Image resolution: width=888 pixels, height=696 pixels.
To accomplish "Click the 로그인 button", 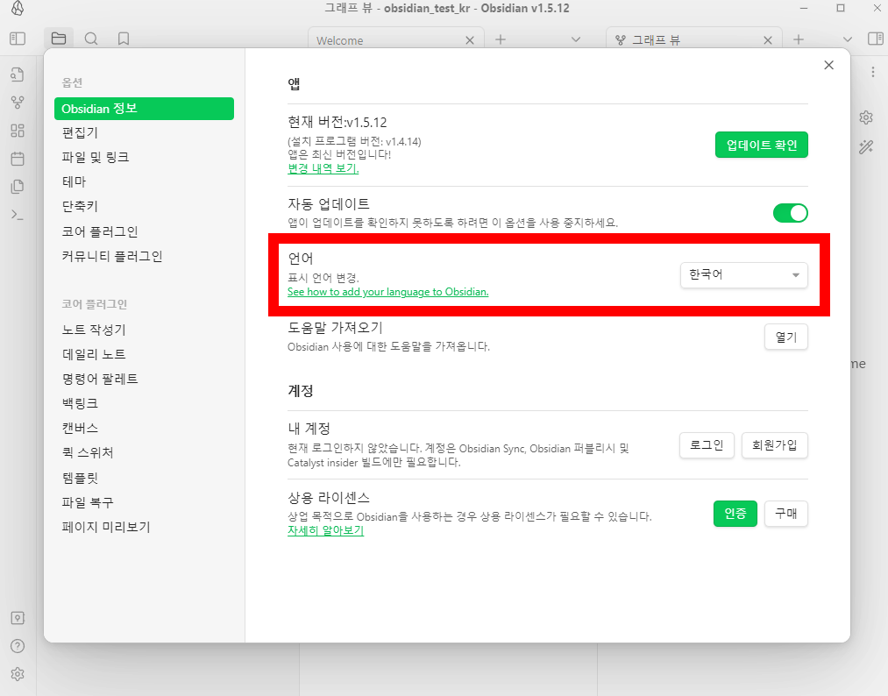I will tap(707, 445).
